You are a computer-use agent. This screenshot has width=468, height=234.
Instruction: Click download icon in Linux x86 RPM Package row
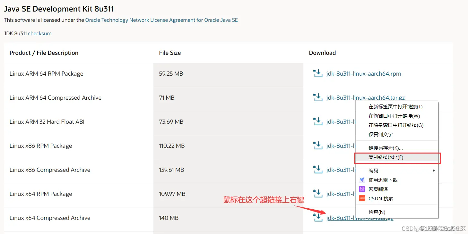point(318,146)
